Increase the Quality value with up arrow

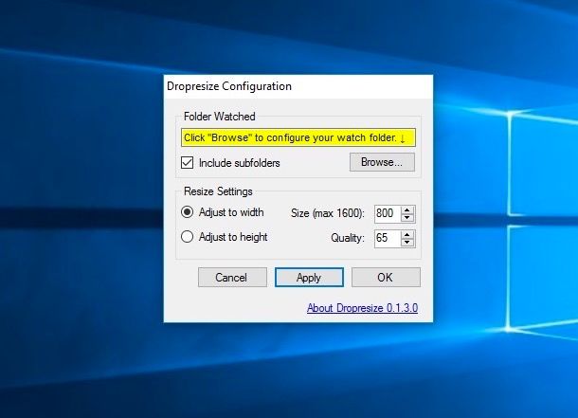click(x=407, y=235)
